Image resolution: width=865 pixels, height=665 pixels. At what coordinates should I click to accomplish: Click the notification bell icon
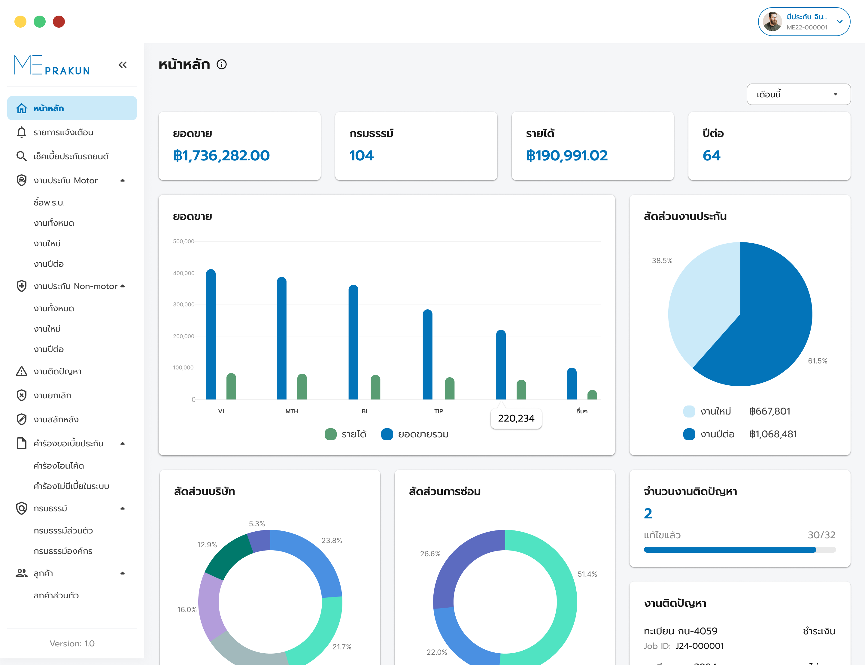(21, 132)
